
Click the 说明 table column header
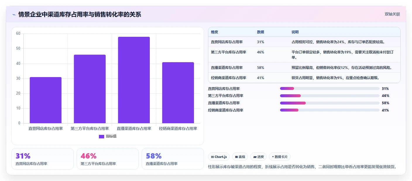pyautogui.click(x=295, y=32)
